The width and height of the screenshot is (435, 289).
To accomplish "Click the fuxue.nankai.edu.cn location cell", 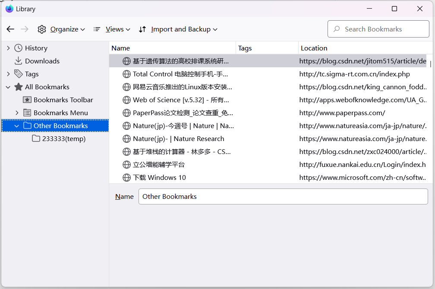I will pos(362,165).
